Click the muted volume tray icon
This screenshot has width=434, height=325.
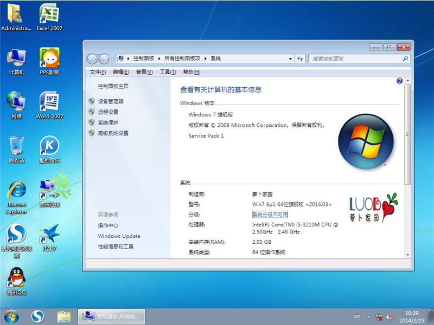tap(389, 317)
